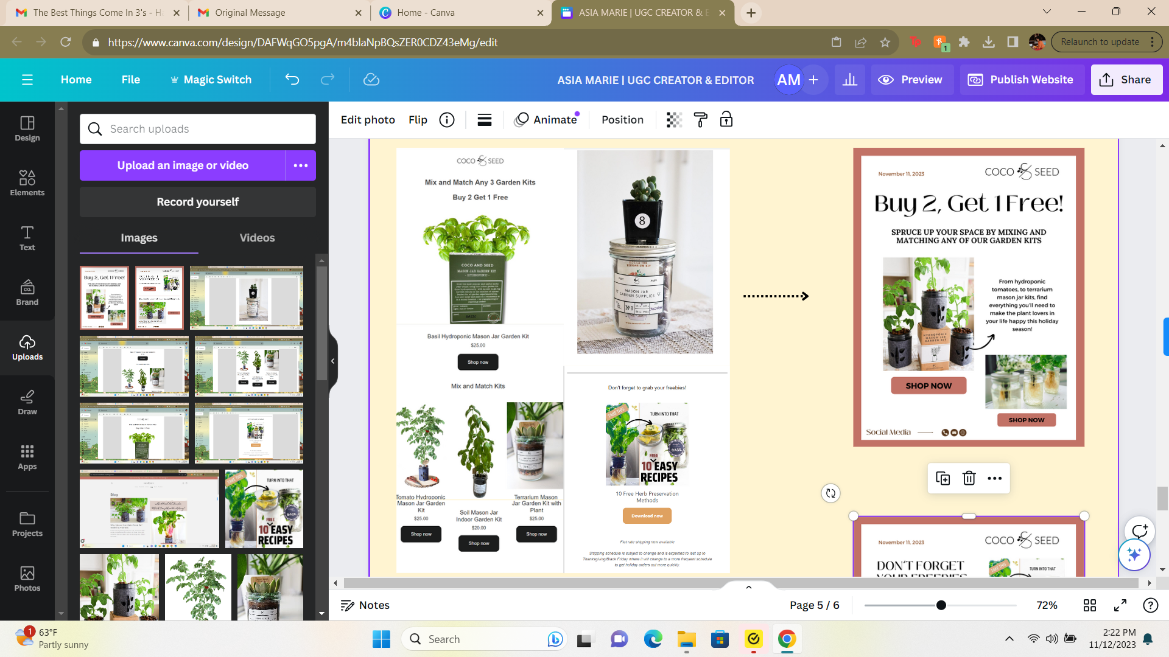
Task: Open File Explorer from taskbar
Action: pos(686,639)
